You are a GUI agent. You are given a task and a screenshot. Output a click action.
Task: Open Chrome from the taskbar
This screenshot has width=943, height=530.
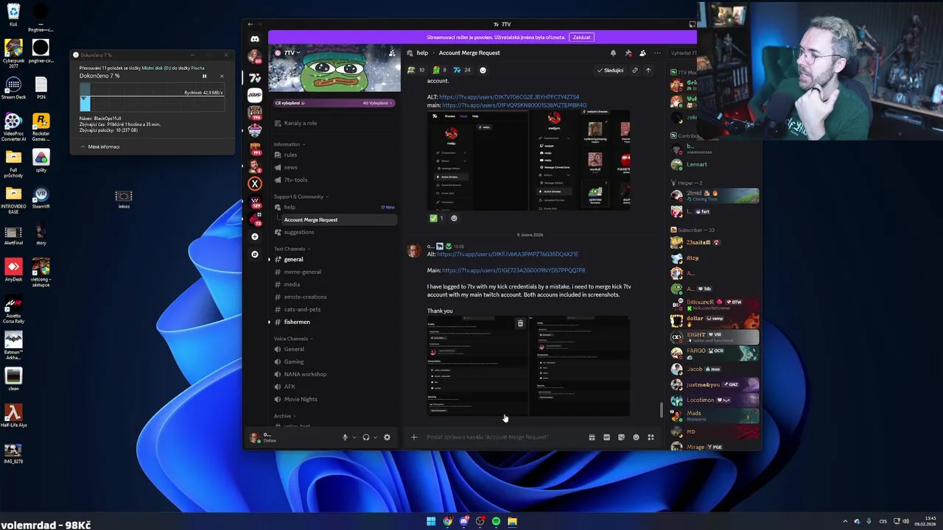(x=447, y=521)
